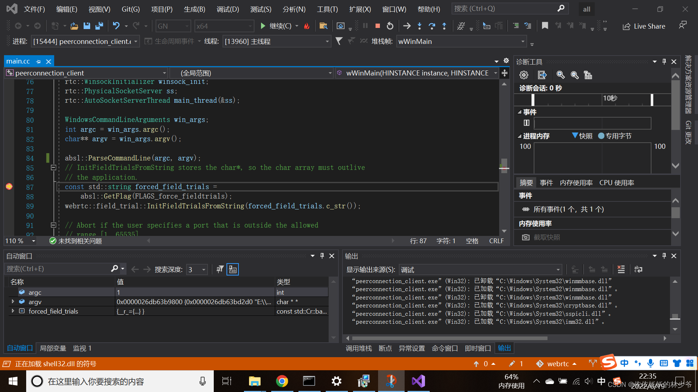Viewport: 698px width, 392px height.
Task: Open the stack frame wWinMain dropdown
Action: (523, 41)
